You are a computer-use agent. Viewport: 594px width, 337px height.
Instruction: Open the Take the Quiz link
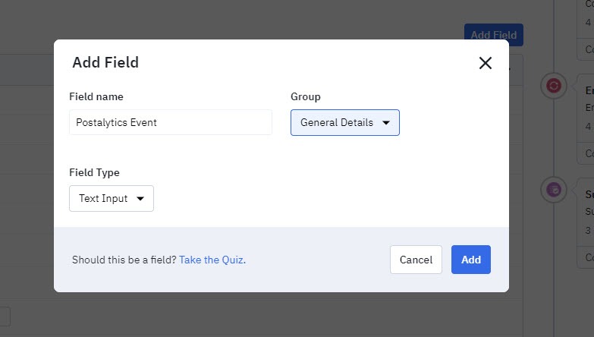(x=212, y=260)
